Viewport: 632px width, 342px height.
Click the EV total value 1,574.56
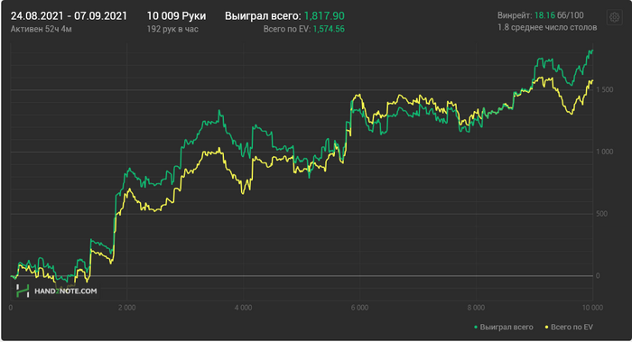(329, 29)
